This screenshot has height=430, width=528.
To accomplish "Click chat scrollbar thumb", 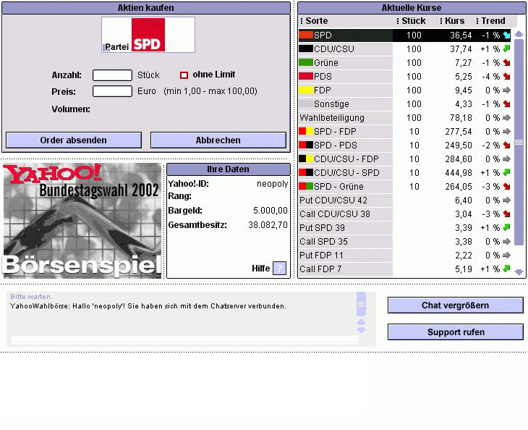I will [361, 304].
